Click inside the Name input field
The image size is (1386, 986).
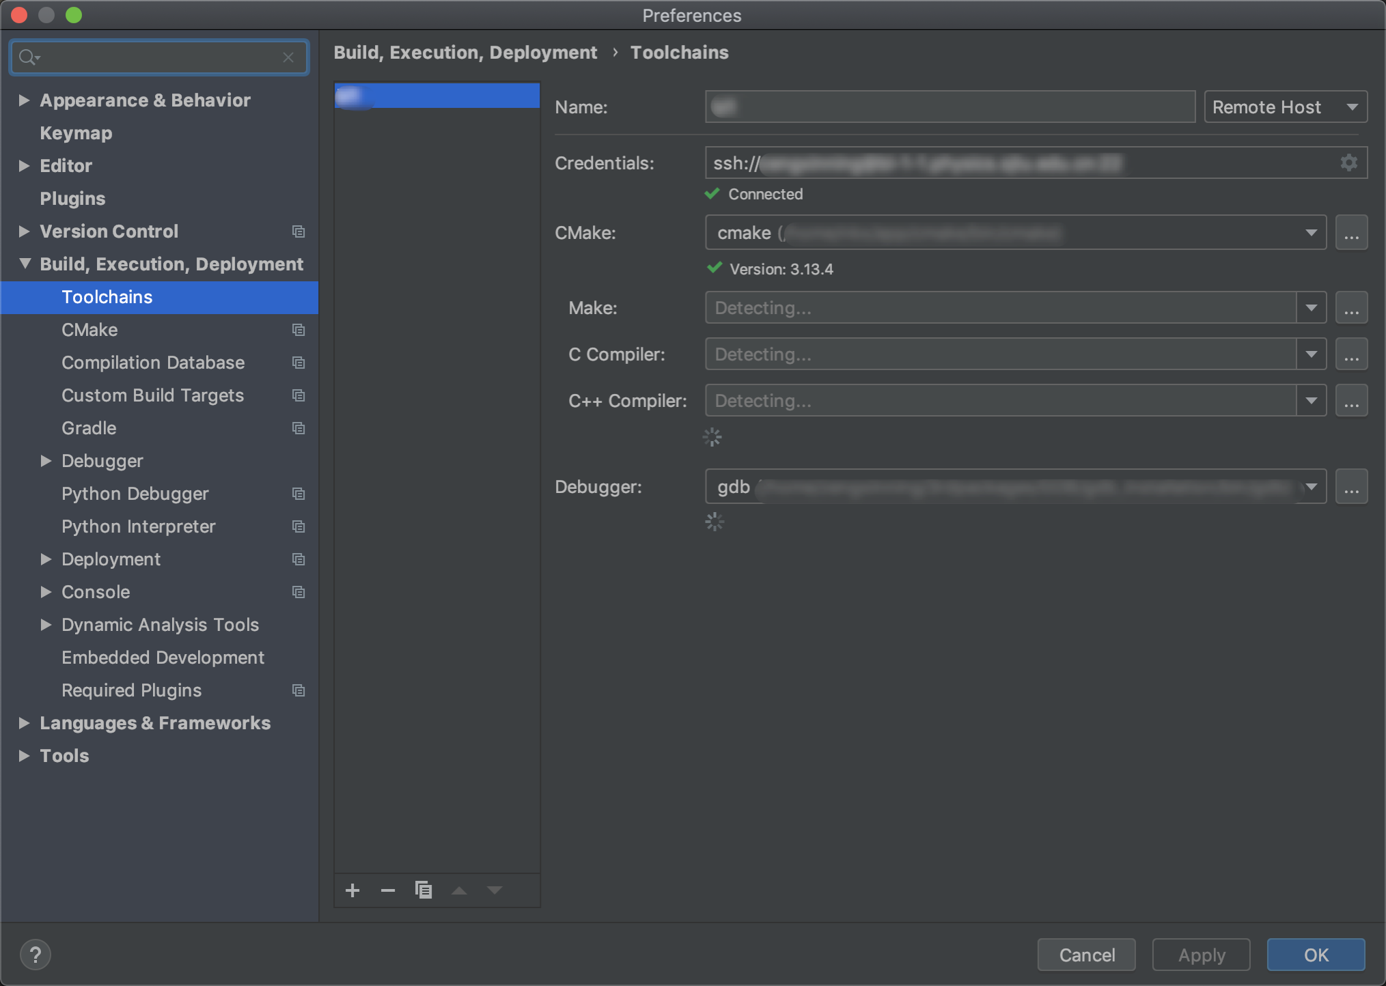point(950,107)
